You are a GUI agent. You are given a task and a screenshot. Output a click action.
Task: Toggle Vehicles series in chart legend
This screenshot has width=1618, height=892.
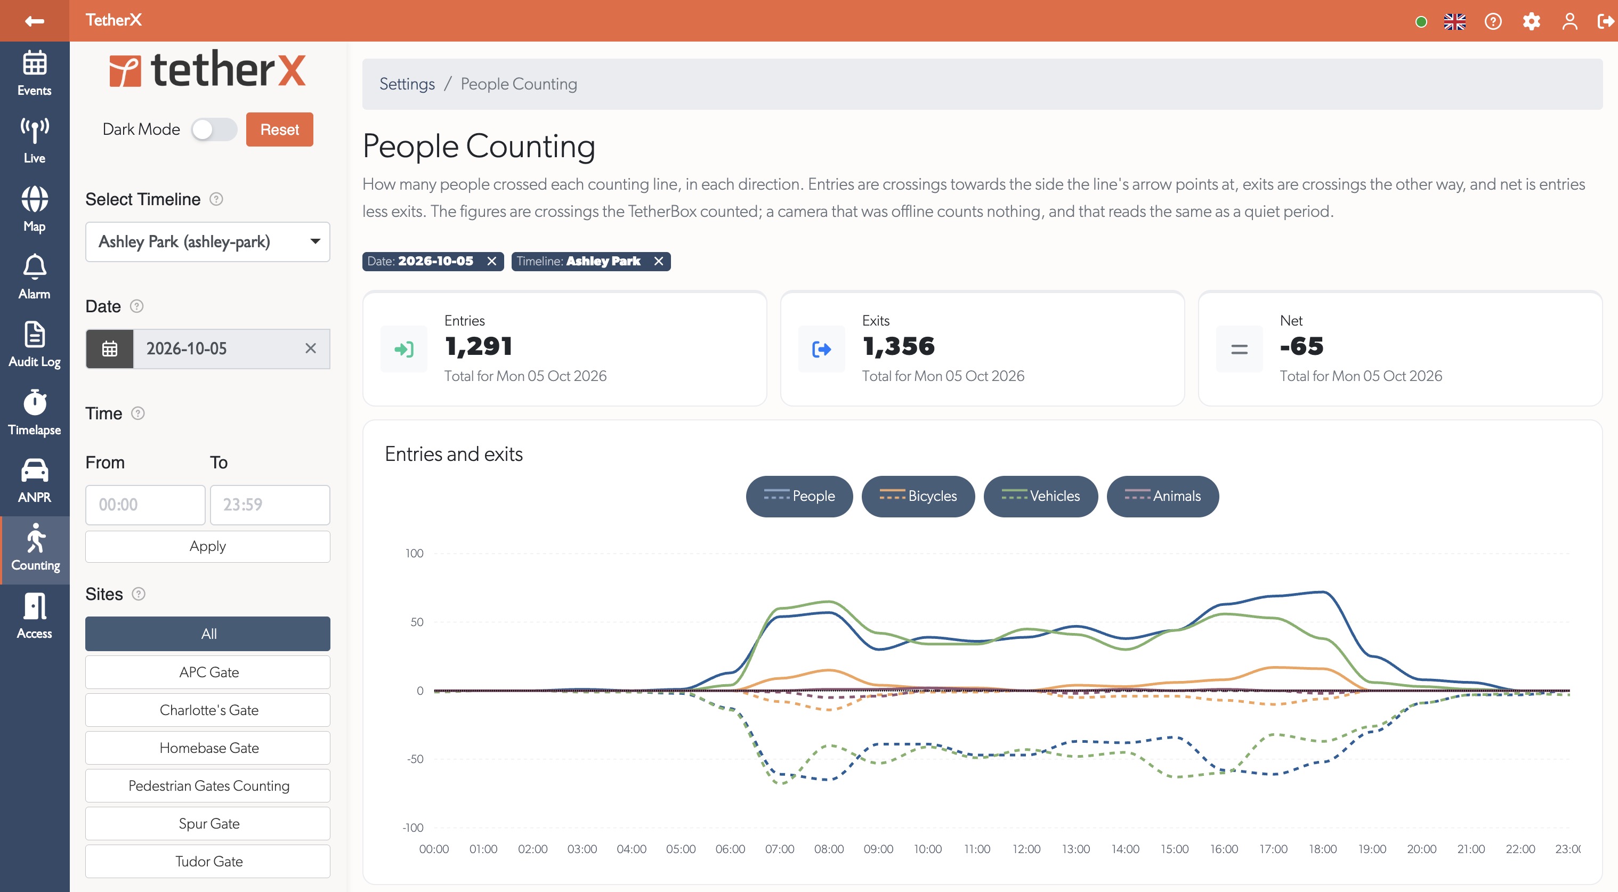pos(1040,496)
